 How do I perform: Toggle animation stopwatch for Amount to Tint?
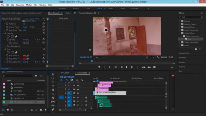point(7,62)
